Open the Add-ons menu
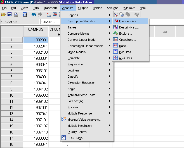Image resolution: width=184 pixels, height=148 pixels. tap(112, 8)
